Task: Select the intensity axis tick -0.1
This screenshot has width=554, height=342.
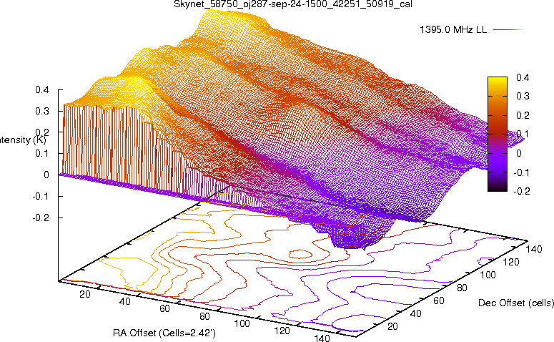Action: coord(41,196)
